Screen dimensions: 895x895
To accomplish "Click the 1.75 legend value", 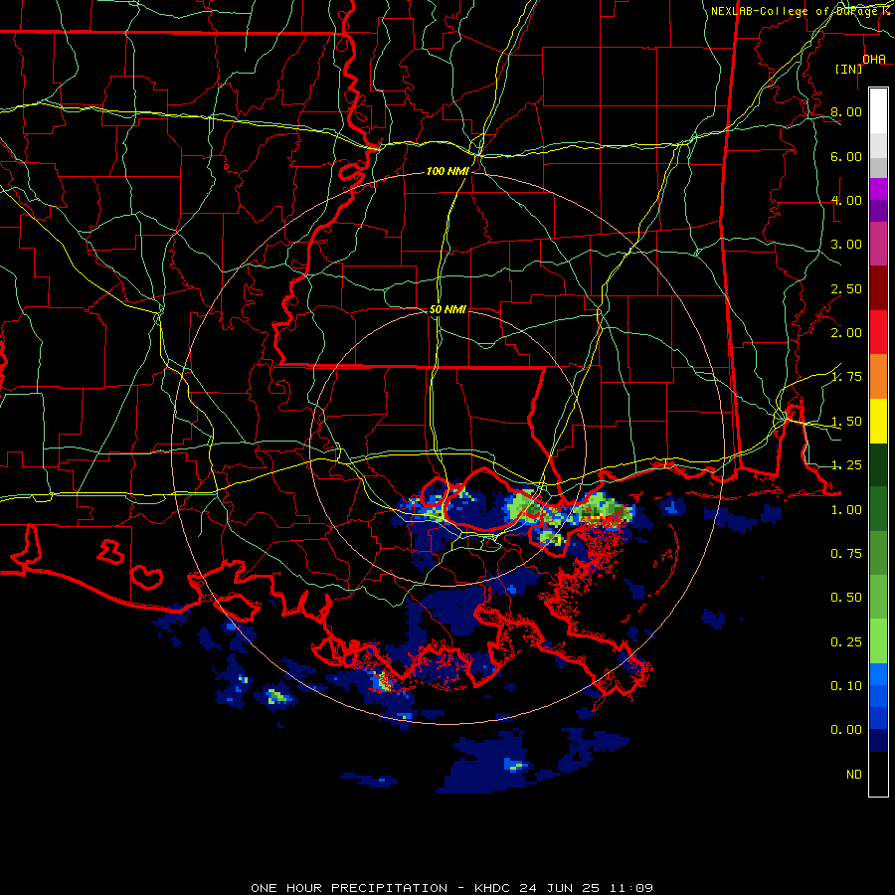I will pos(846,377).
